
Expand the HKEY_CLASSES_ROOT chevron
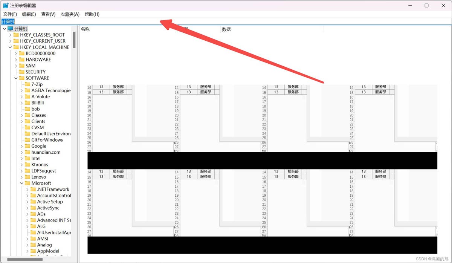(x=10, y=35)
